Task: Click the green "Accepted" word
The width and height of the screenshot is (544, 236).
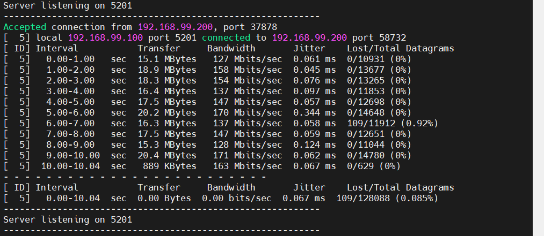Action: tap(25, 27)
